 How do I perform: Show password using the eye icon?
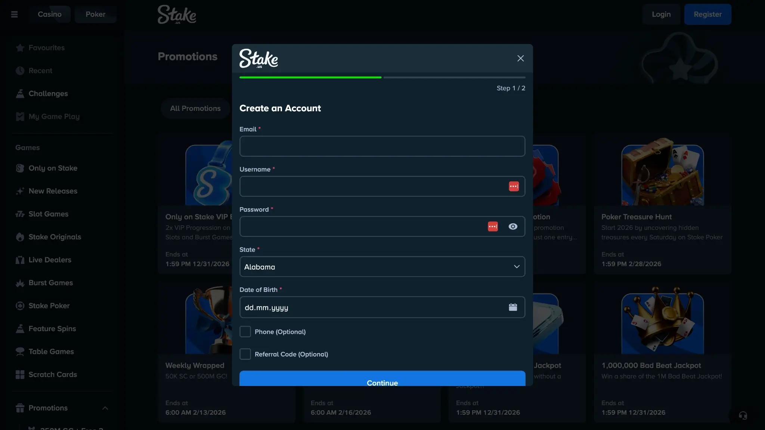[x=513, y=227]
